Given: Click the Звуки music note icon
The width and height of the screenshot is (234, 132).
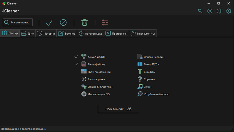Looking at the screenshot, I should point(140,86).
